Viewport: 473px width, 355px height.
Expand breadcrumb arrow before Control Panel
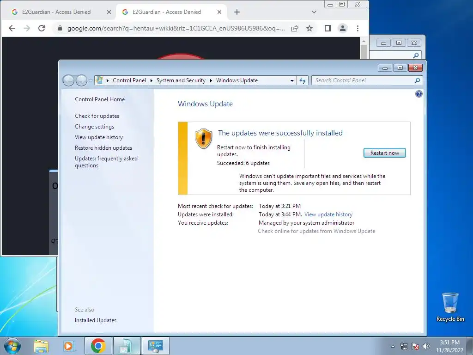tap(107, 80)
